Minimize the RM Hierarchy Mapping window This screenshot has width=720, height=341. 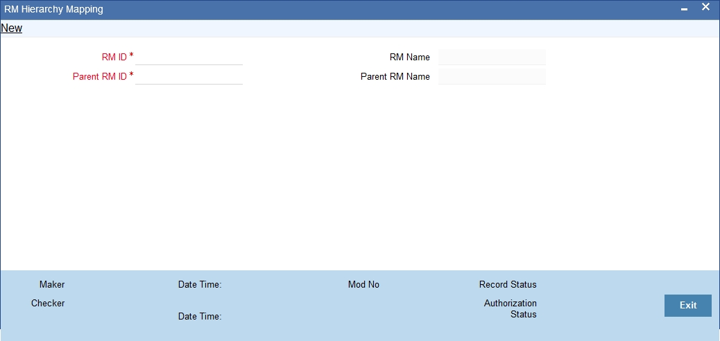[684, 9]
